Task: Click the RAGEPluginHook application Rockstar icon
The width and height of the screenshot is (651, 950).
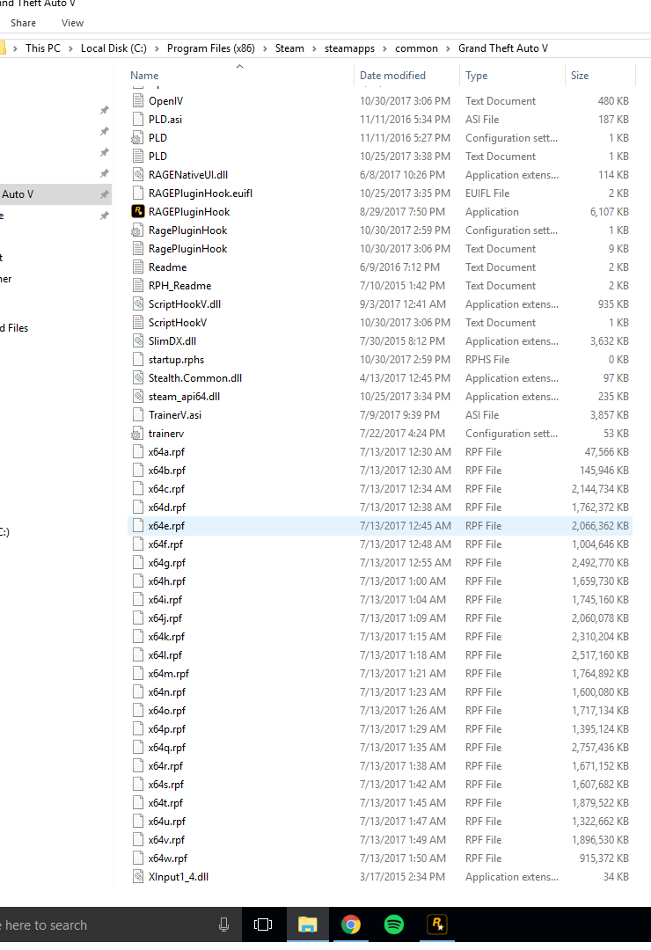Action: [x=138, y=211]
